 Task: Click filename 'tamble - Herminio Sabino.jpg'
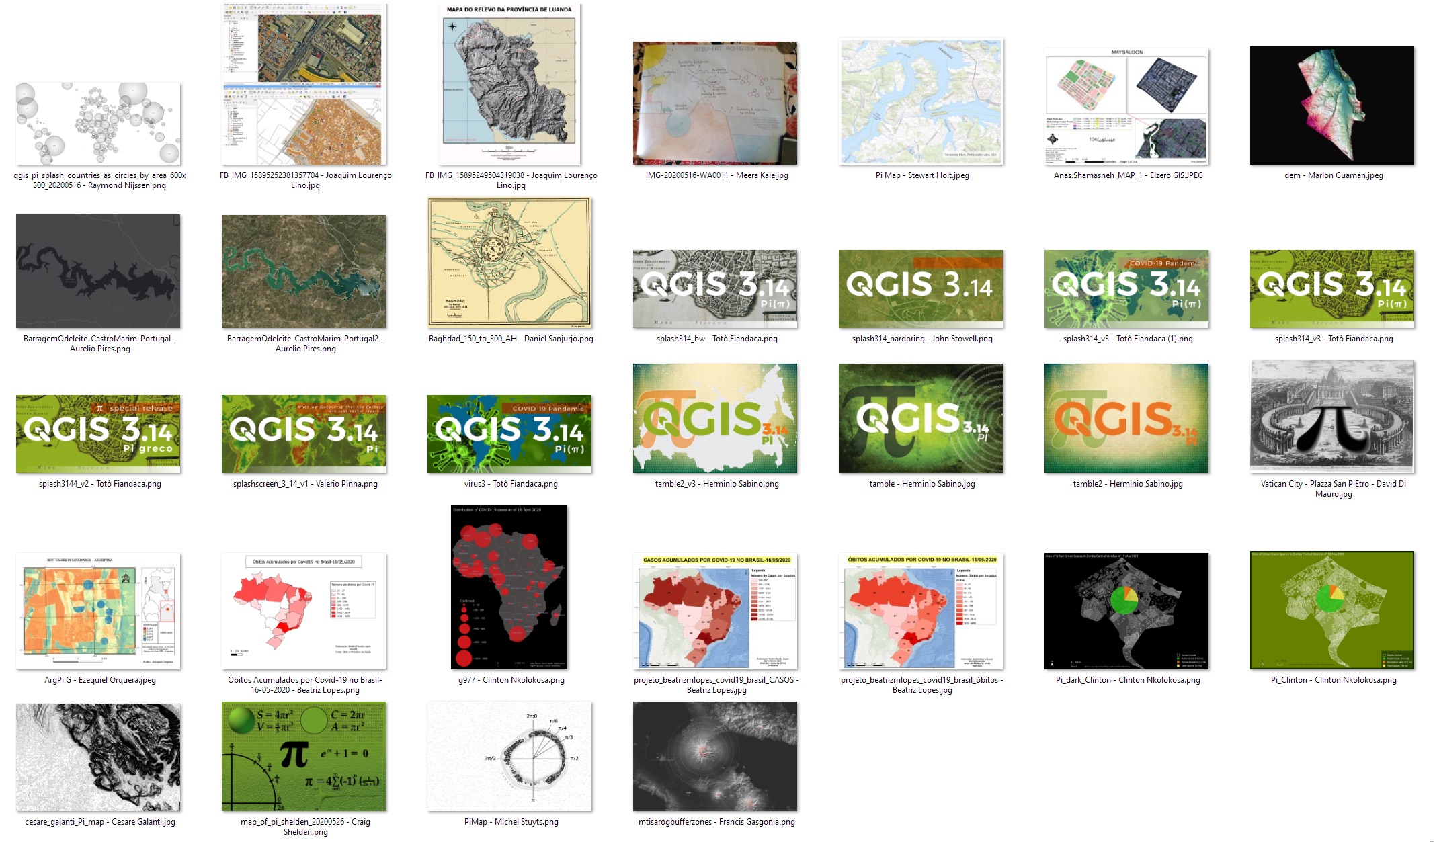click(x=922, y=484)
